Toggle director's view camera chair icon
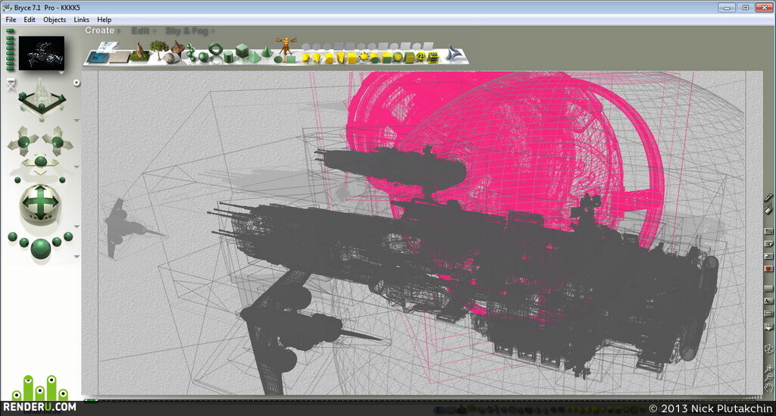The image size is (776, 416). coord(11,84)
